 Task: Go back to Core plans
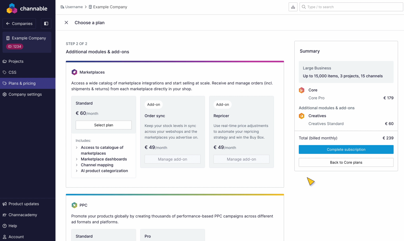(x=346, y=162)
